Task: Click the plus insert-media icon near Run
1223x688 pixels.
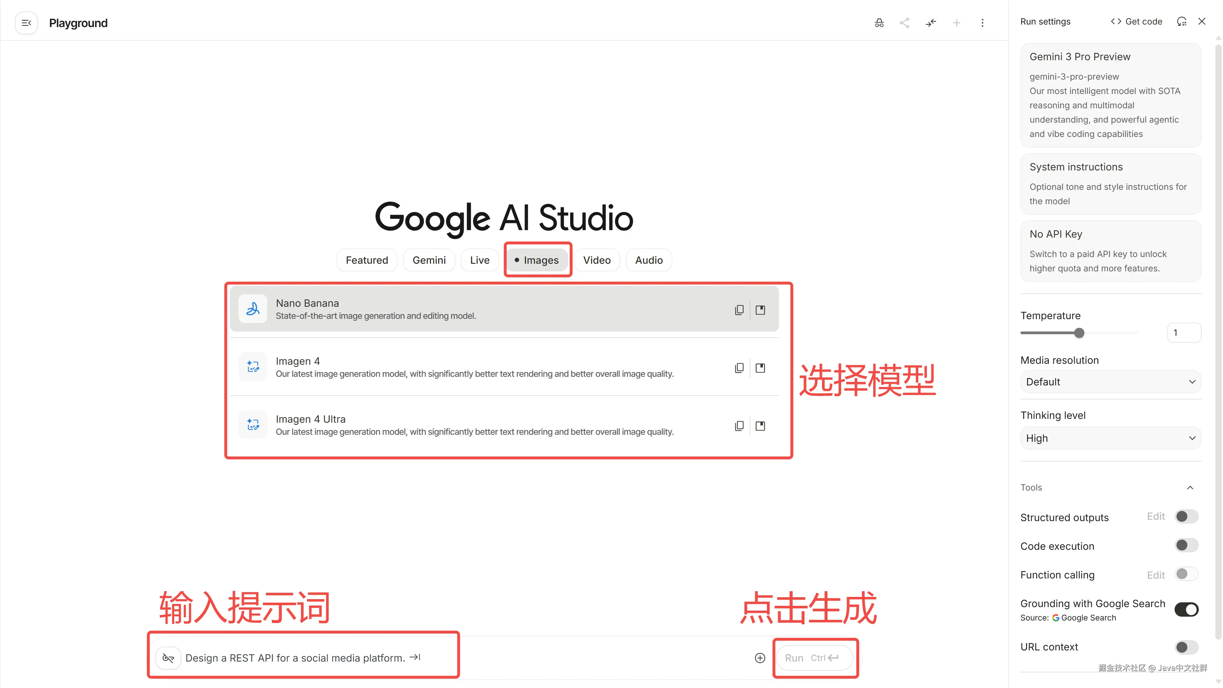Action: pyautogui.click(x=760, y=658)
